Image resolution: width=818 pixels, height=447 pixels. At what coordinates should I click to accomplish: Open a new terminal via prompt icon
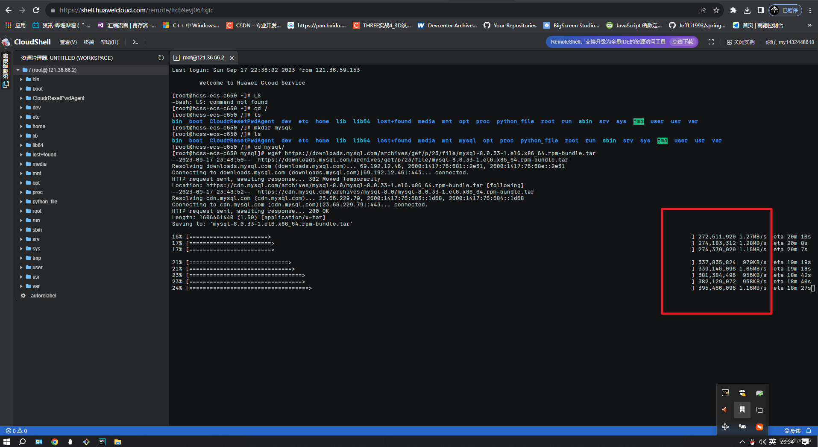(x=135, y=42)
